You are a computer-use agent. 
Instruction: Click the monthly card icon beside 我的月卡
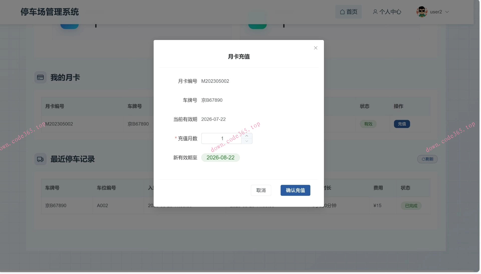(40, 77)
